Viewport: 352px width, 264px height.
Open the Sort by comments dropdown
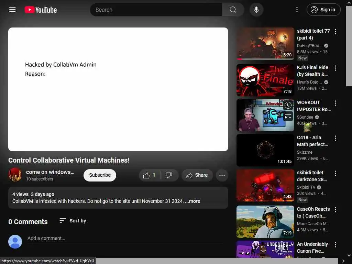pos(73,221)
